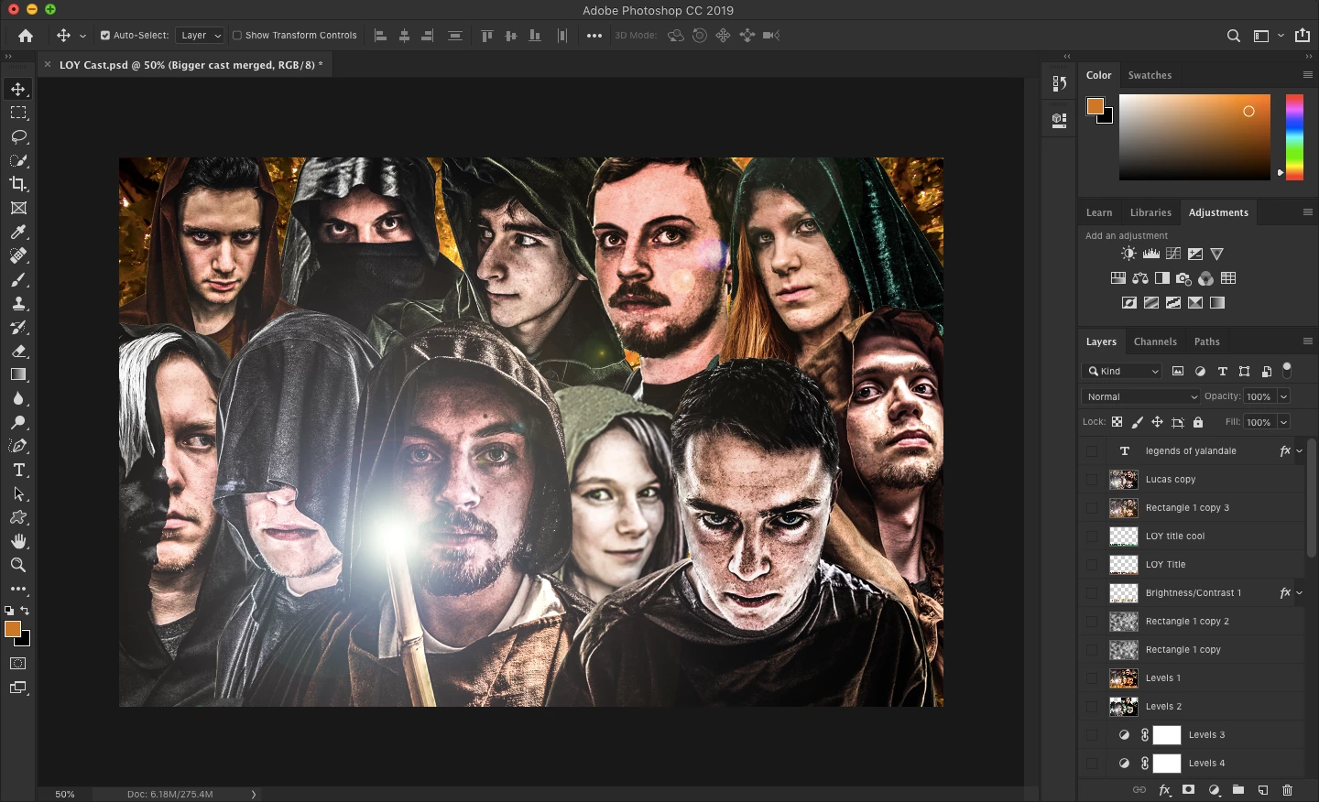Open the Swatches tab
1319x802 pixels.
click(x=1149, y=75)
